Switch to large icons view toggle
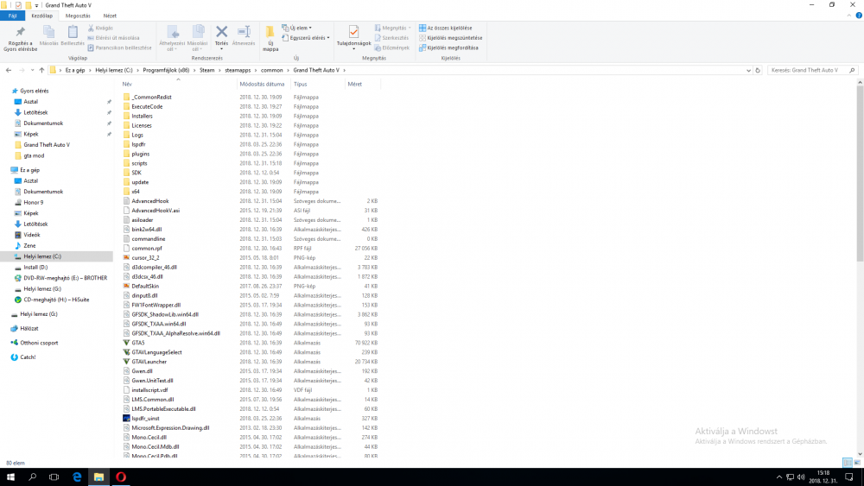 coord(857,463)
